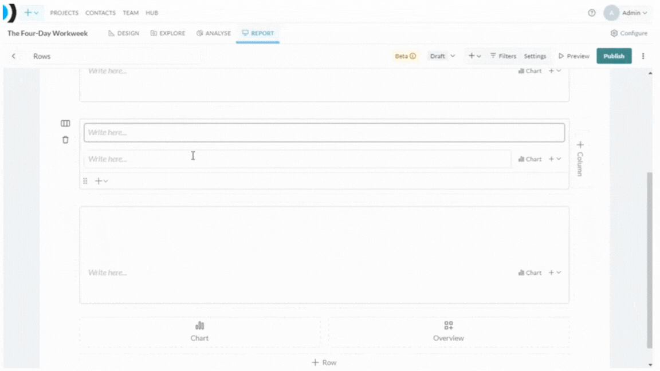Image resolution: width=660 pixels, height=371 pixels.
Task: Open the plus dropdown beside drag handle
Action: [101, 181]
